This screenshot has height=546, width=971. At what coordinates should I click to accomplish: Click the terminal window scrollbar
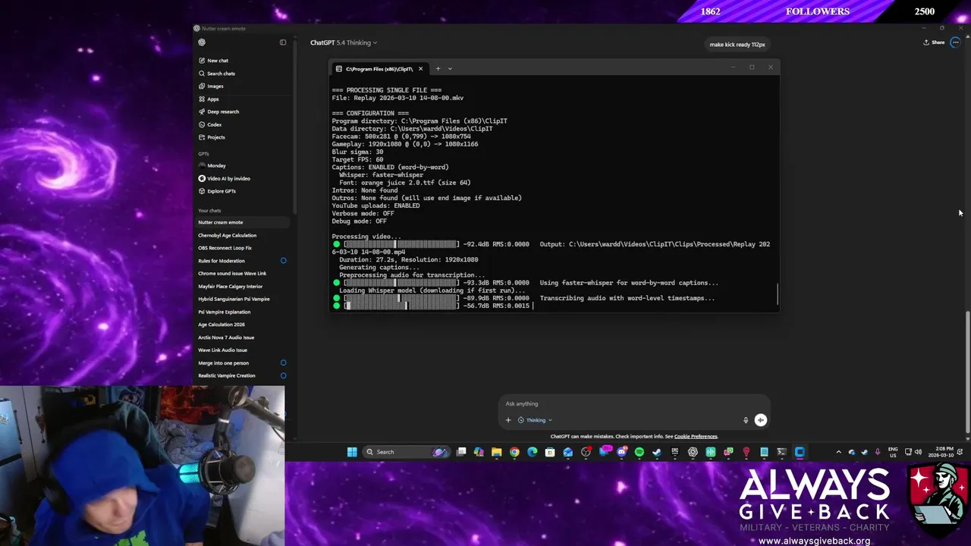pos(777,294)
